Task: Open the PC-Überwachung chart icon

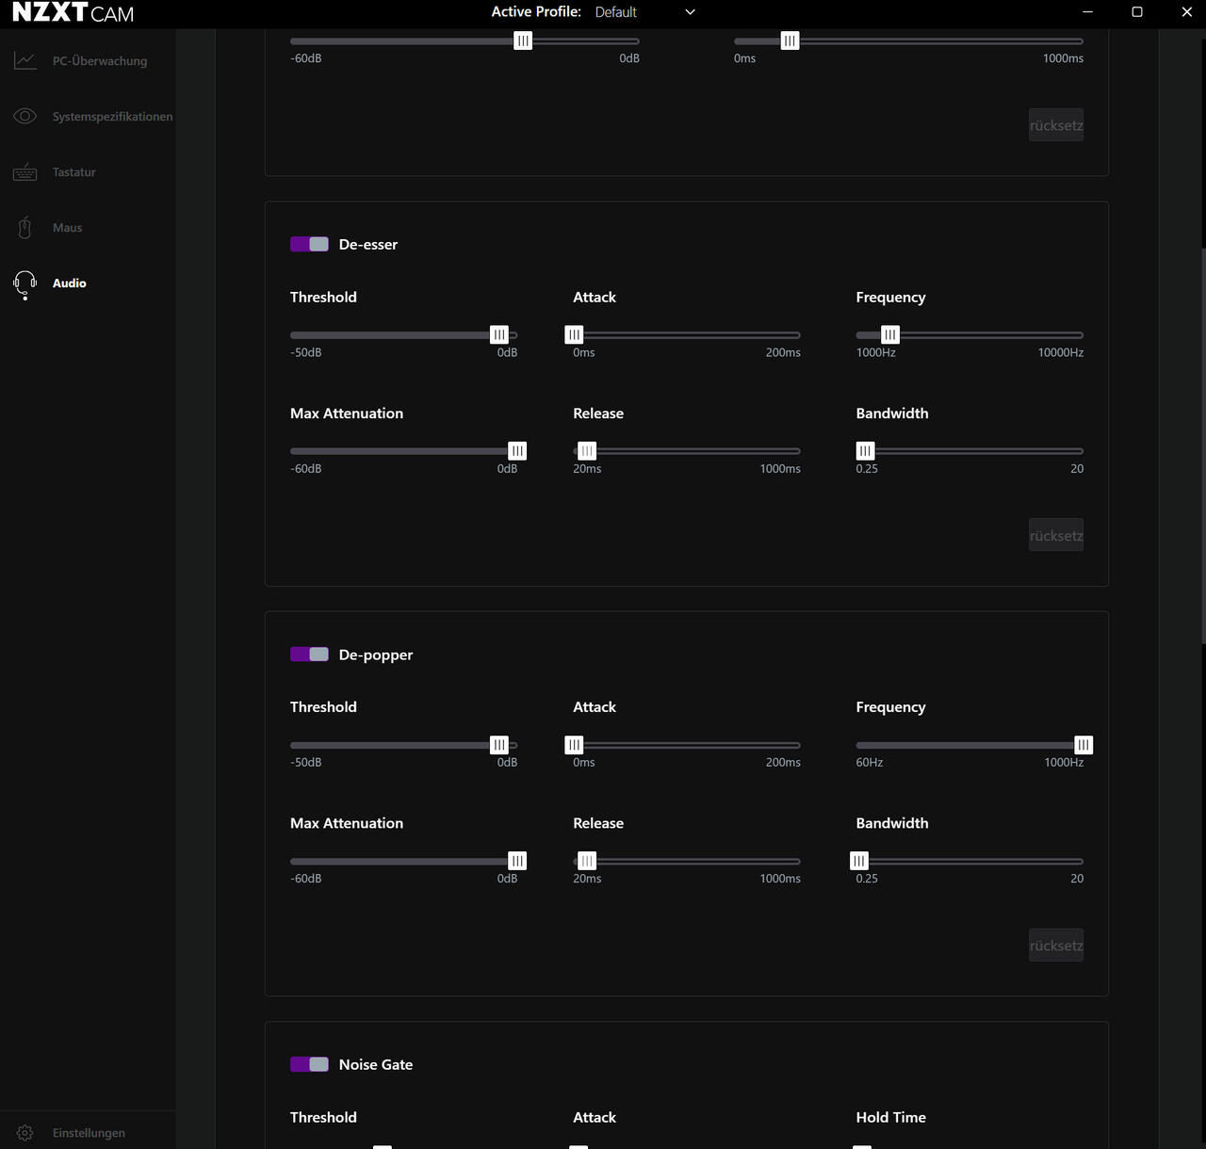Action: click(x=25, y=61)
